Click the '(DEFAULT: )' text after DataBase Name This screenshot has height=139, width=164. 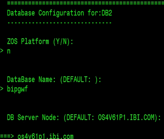click(79, 80)
